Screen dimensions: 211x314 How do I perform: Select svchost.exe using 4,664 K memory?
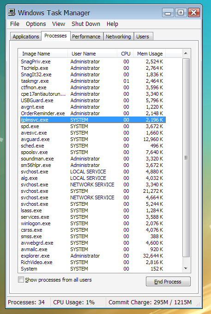click(x=93, y=197)
